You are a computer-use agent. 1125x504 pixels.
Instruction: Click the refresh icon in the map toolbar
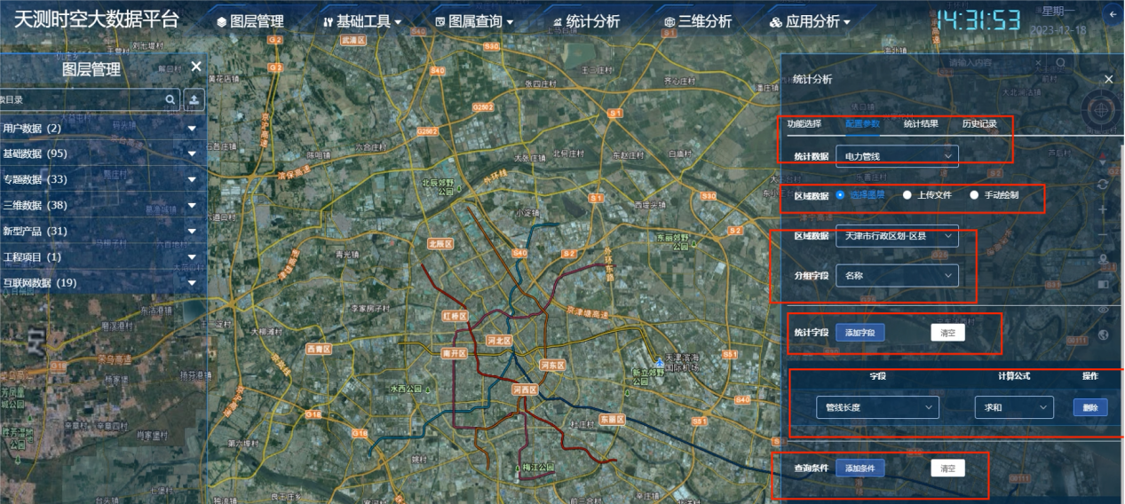pyautogui.click(x=1103, y=184)
